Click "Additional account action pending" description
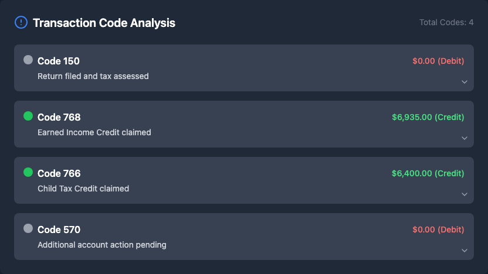 (102, 245)
